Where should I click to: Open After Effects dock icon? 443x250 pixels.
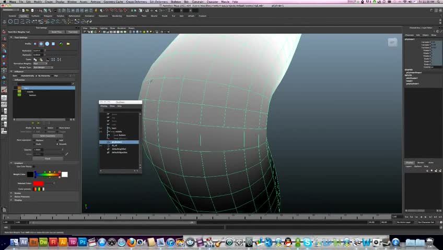pos(24,242)
